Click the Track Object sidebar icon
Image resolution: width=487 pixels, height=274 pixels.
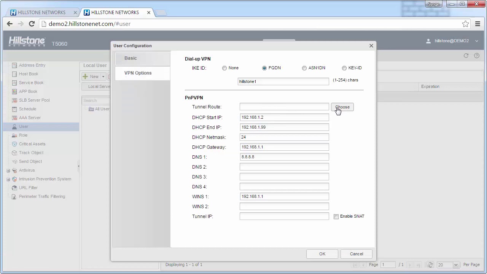tap(14, 153)
